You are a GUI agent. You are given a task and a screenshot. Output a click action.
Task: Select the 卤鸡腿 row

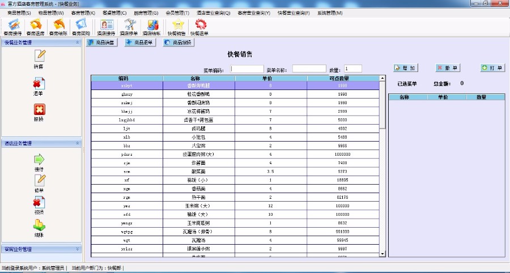pos(235,129)
